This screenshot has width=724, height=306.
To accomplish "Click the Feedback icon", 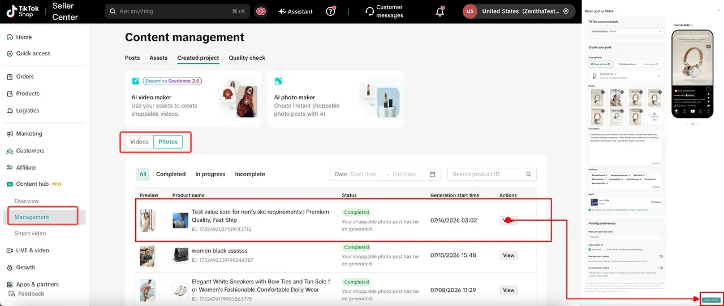I will coord(11,294).
